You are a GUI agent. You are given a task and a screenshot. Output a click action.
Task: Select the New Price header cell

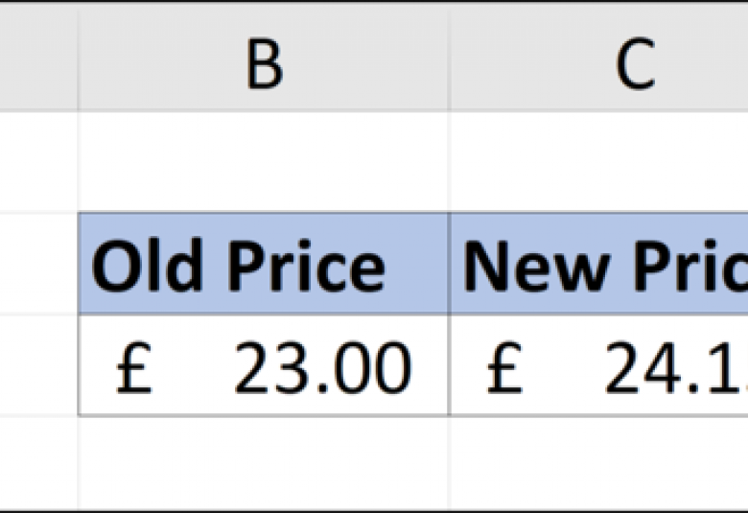598,264
